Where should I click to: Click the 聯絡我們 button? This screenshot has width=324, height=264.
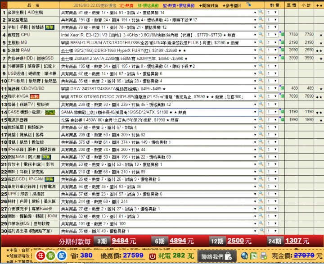217,256
